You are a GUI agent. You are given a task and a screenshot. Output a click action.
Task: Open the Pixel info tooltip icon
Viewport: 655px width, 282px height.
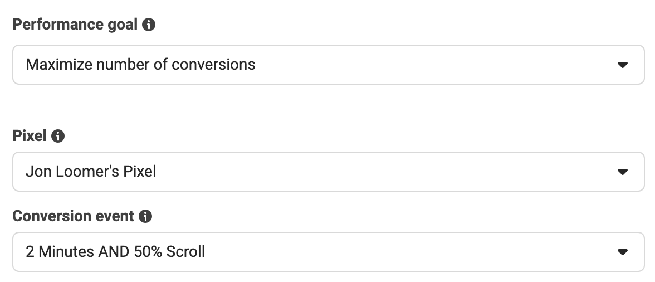pos(58,136)
